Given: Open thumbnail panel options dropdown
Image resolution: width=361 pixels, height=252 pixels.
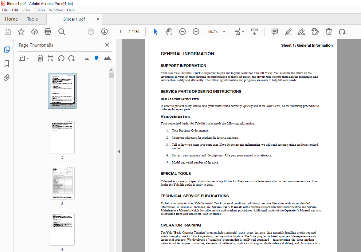Looking at the screenshot, I should pos(24,58).
